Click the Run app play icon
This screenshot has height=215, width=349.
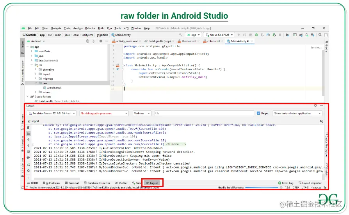[239, 35]
